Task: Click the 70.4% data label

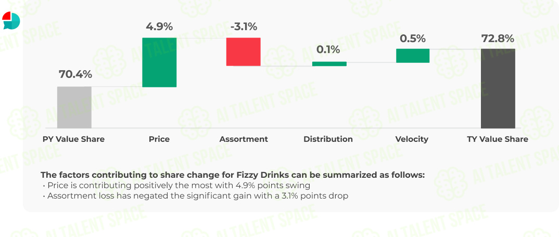Action: point(75,75)
